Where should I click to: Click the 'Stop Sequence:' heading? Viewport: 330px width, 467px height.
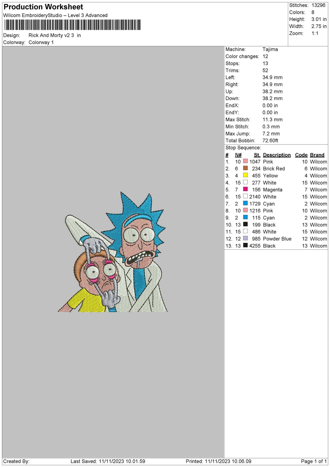click(243, 148)
